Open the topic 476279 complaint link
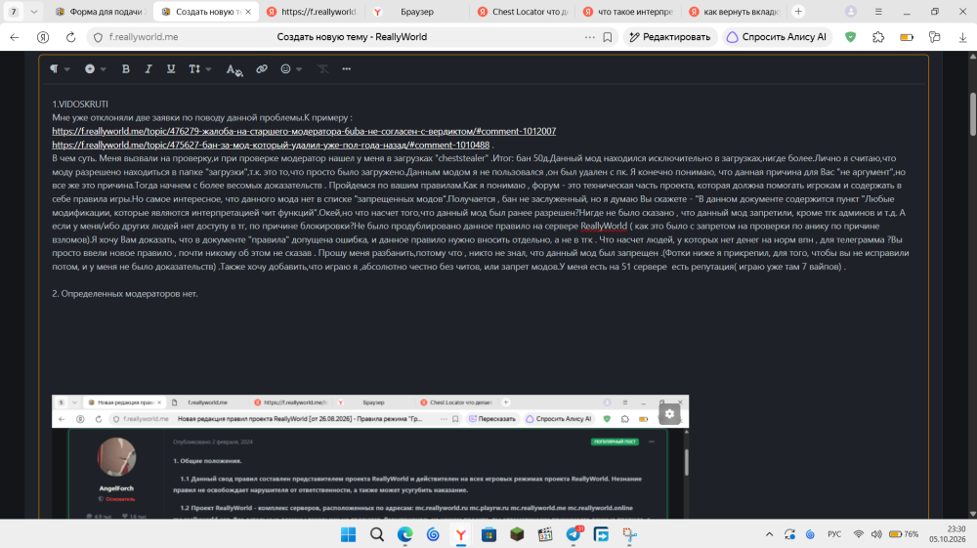The height and width of the screenshot is (548, 977). [x=304, y=132]
